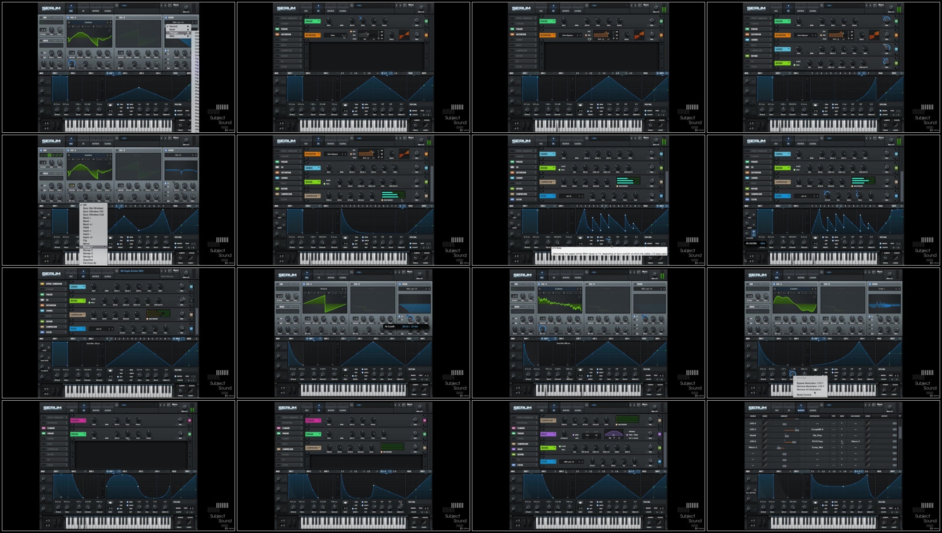Viewport: 942px width, 533px height.
Task: Click the next-type arrow beside Tube
Action: tap(346, 35)
